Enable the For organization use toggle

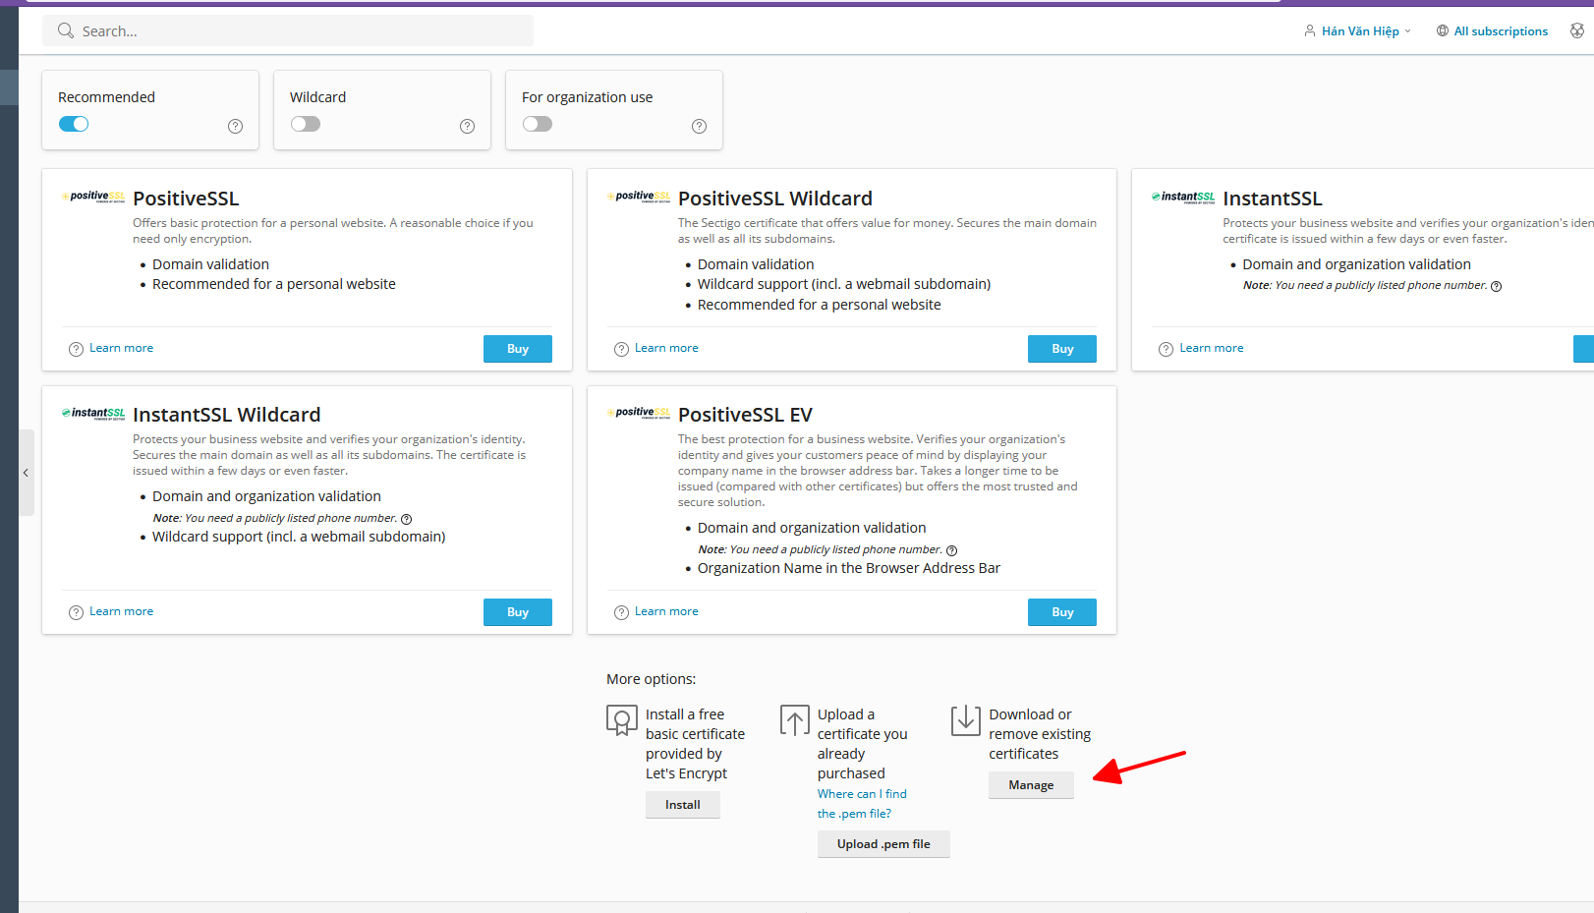538,124
